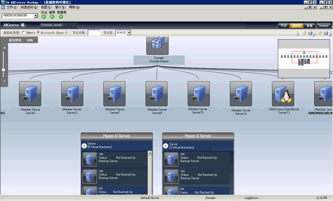
Task: Click the zoom slider handle
Action: 3,70
